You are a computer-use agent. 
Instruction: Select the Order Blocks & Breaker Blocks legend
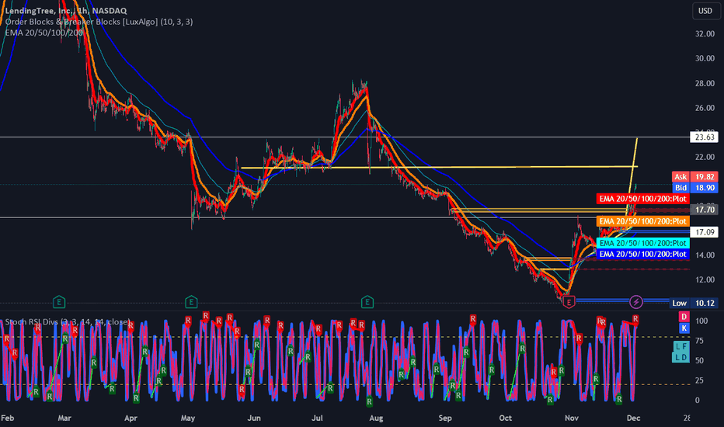(99, 22)
